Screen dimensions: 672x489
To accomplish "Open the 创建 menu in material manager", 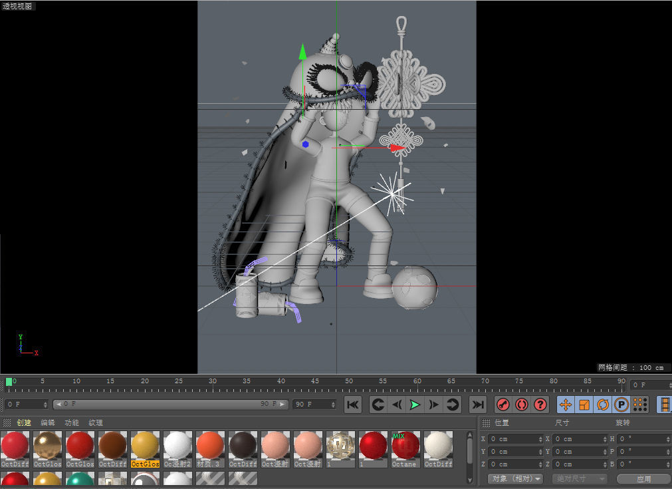I will [24, 422].
